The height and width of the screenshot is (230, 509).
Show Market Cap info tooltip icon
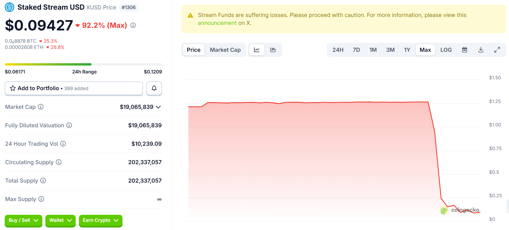[x=41, y=107]
